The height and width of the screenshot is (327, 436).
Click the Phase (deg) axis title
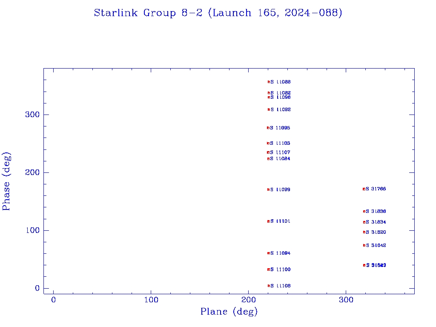point(6,181)
